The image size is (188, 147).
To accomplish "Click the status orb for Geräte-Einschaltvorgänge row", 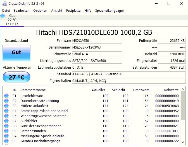I will point(6,141).
